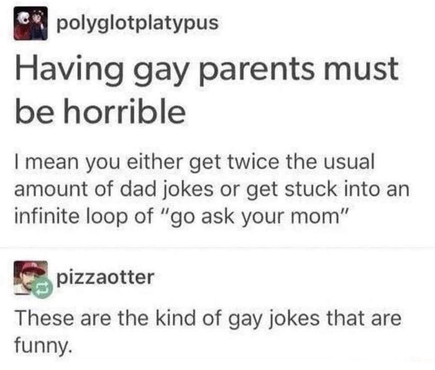Click the quoted 'go ask your mom' text
This screenshot has width=435, height=370.
pos(257,217)
